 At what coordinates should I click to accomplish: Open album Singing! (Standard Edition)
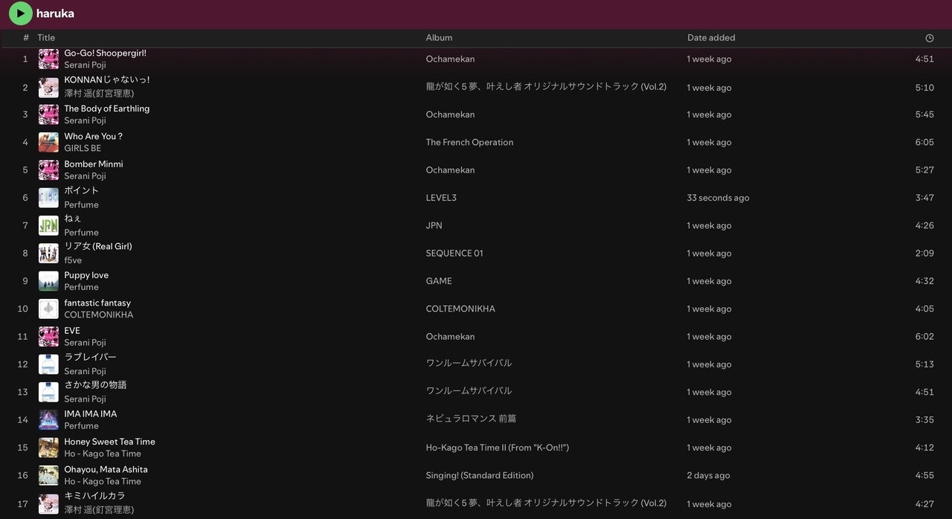click(480, 476)
